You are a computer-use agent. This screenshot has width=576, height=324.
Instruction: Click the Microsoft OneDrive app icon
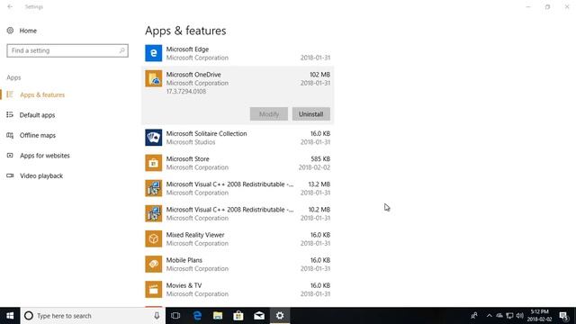click(153, 78)
